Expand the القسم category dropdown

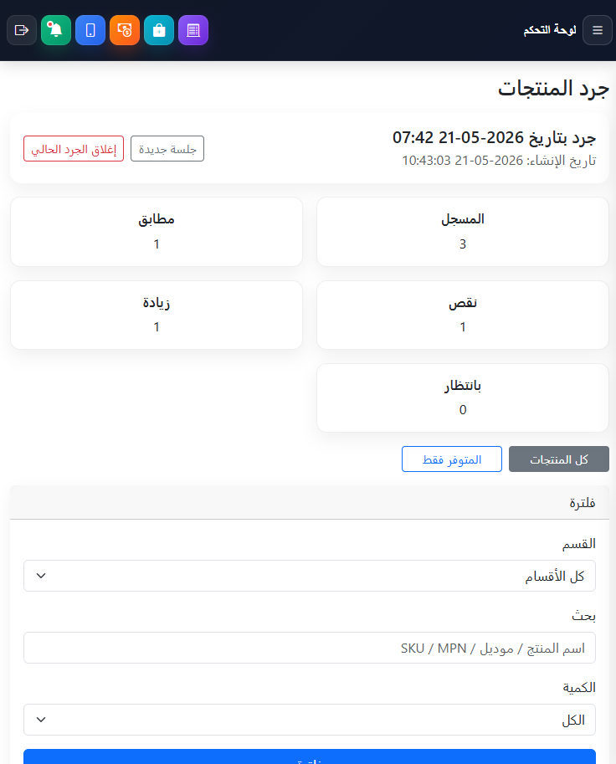(310, 576)
